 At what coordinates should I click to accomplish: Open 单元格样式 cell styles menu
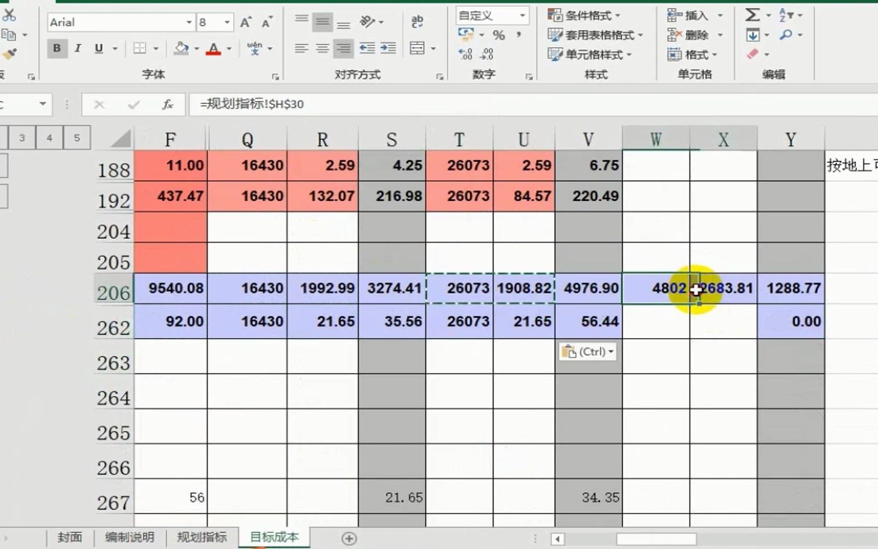(590, 54)
